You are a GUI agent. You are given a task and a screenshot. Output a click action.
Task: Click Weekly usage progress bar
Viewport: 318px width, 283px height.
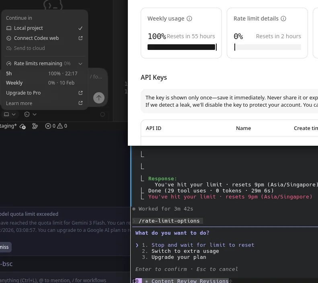coord(182,47)
